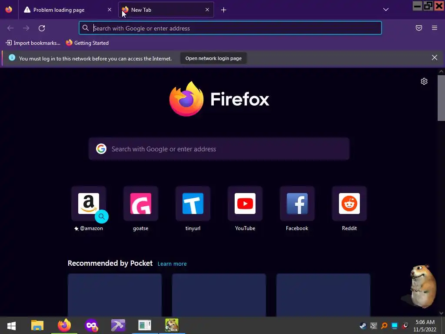This screenshot has height=334, width=445.
Task: Open File Explorer from taskbar
Action: pyautogui.click(x=37, y=325)
